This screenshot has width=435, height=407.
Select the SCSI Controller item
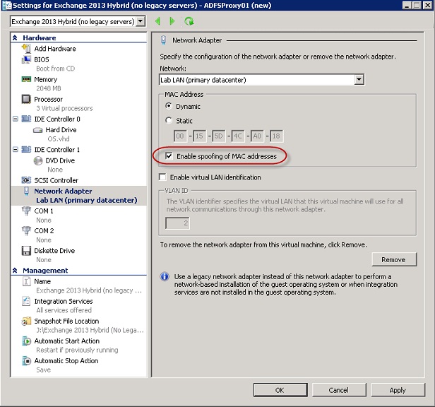[x=56, y=180]
